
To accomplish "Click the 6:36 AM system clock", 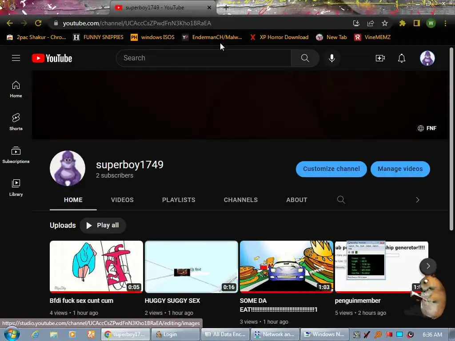I will (x=432, y=334).
